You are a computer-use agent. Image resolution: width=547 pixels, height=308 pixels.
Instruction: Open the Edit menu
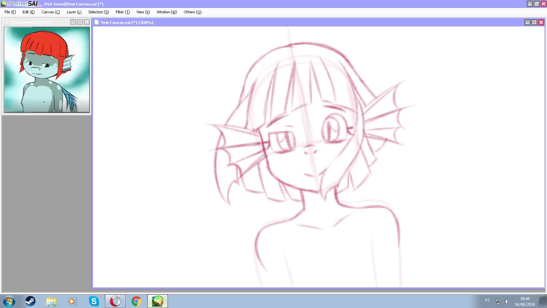(x=28, y=12)
